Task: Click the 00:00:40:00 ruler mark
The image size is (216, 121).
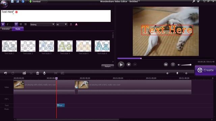Action: (x=85, y=78)
